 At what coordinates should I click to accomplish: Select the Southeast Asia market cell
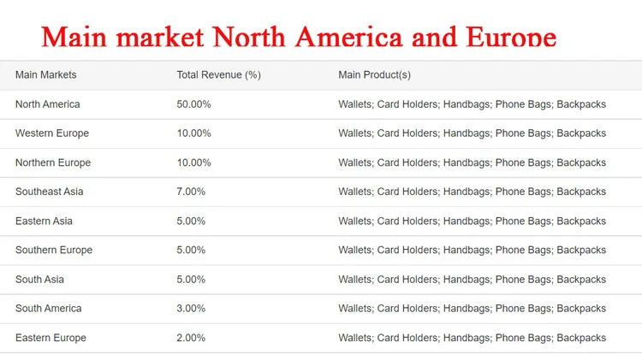[x=49, y=192]
